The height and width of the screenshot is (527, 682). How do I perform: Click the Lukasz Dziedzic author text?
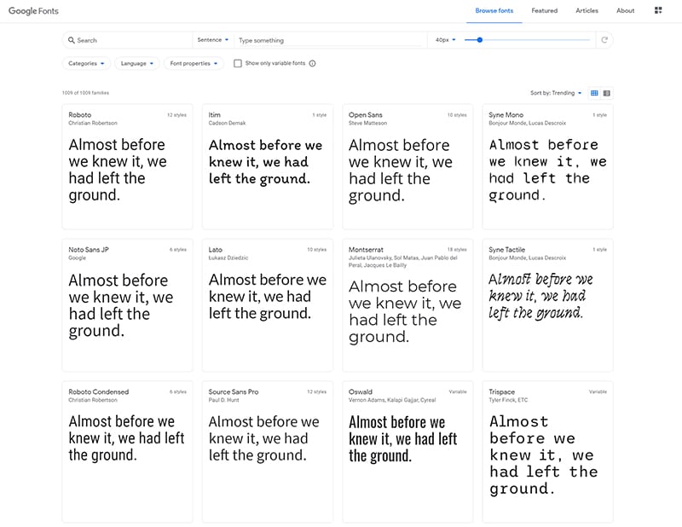click(228, 258)
